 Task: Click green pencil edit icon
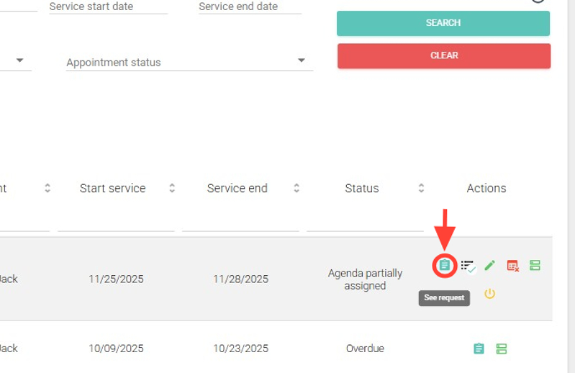tap(490, 266)
